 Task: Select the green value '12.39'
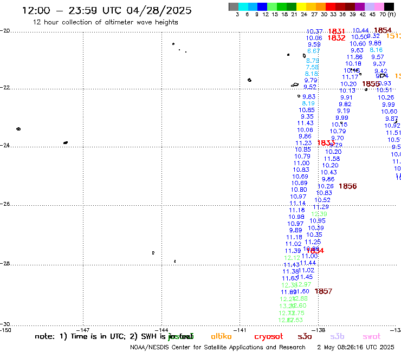click(x=319, y=214)
